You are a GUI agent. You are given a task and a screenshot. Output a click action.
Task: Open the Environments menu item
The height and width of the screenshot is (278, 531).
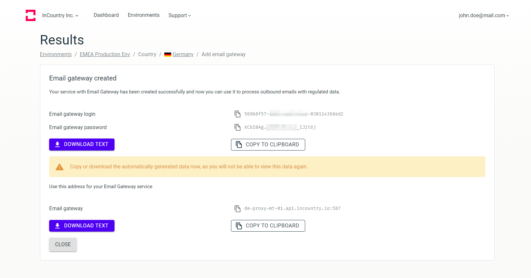(x=143, y=15)
